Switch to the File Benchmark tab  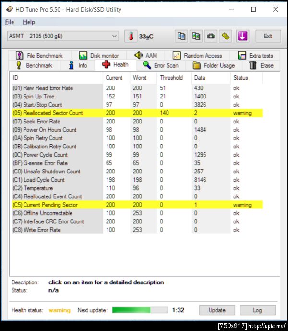tap(39, 56)
